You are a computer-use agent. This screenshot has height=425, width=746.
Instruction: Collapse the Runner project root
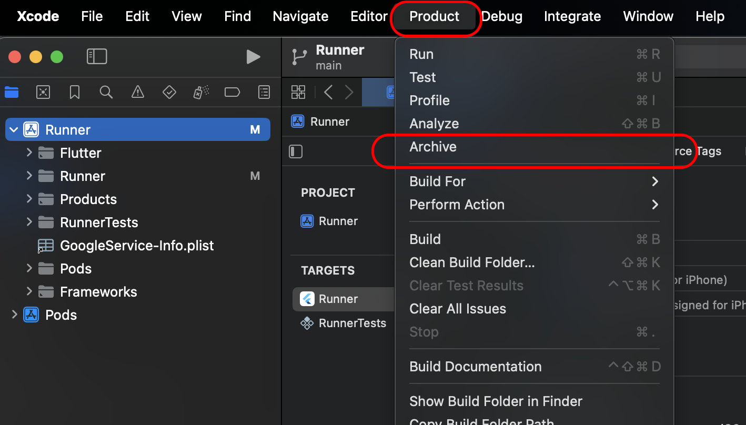point(14,130)
